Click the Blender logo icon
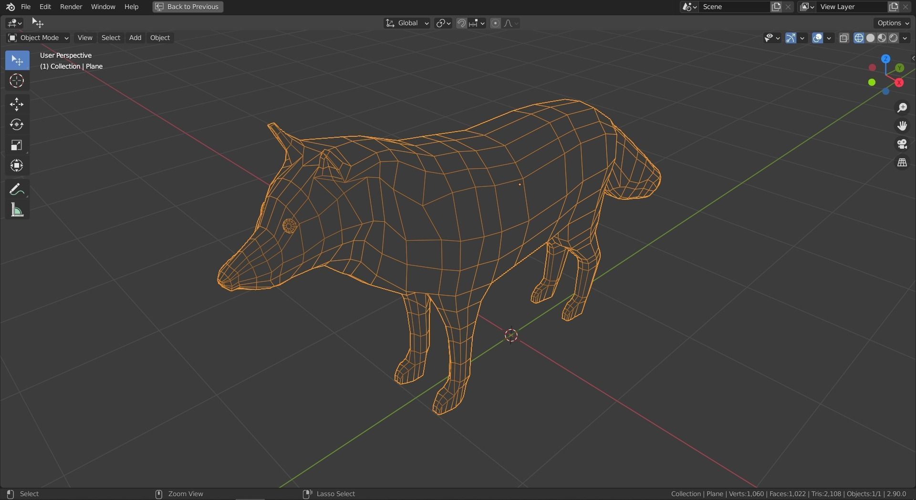The image size is (916, 500). pos(10,7)
